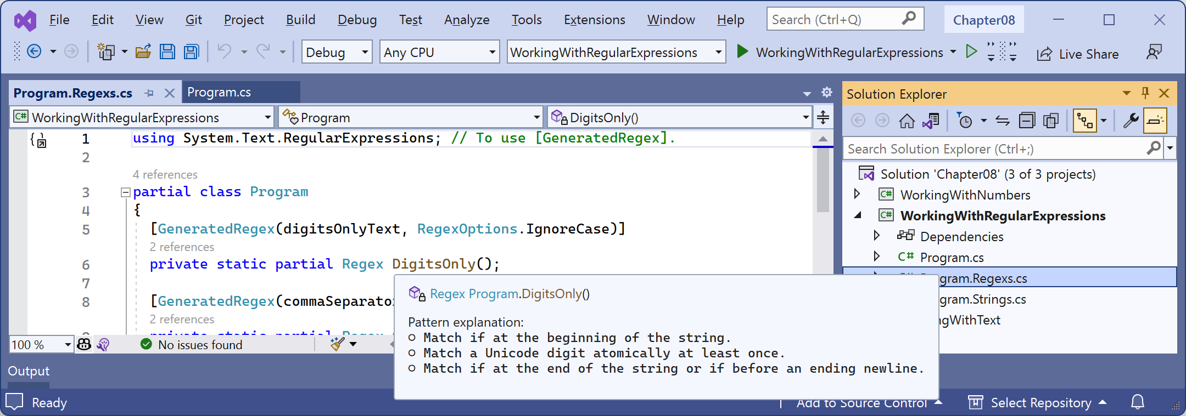
Task: Click the Collapse All icon in Solution Explorer
Action: coord(1027,121)
